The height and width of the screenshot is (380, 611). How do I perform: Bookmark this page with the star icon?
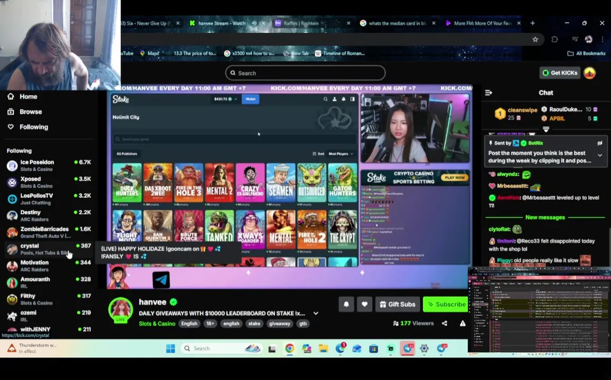pos(535,40)
